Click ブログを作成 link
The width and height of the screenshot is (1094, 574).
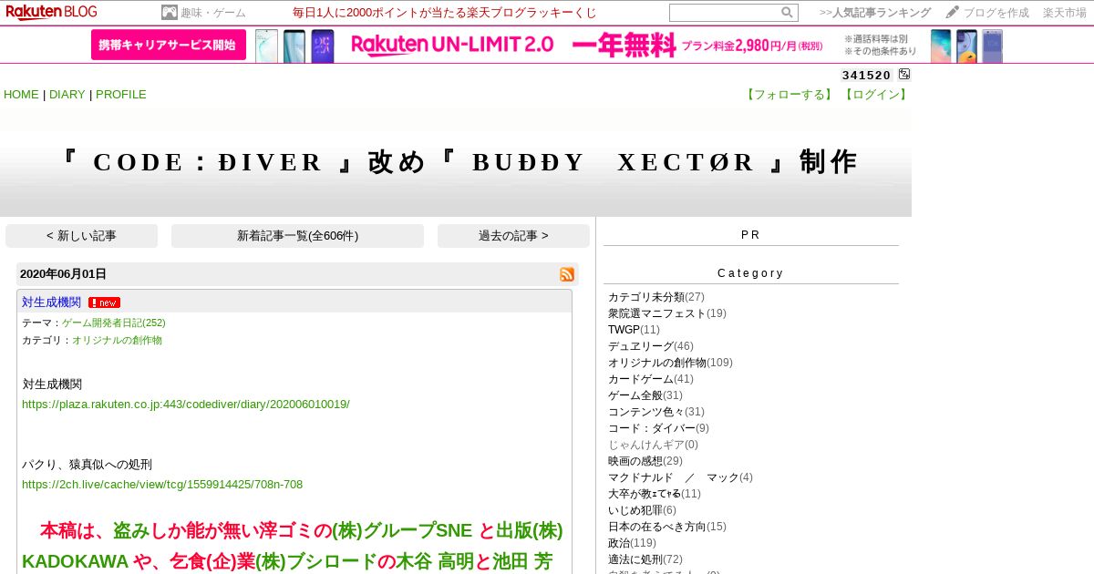996,13
